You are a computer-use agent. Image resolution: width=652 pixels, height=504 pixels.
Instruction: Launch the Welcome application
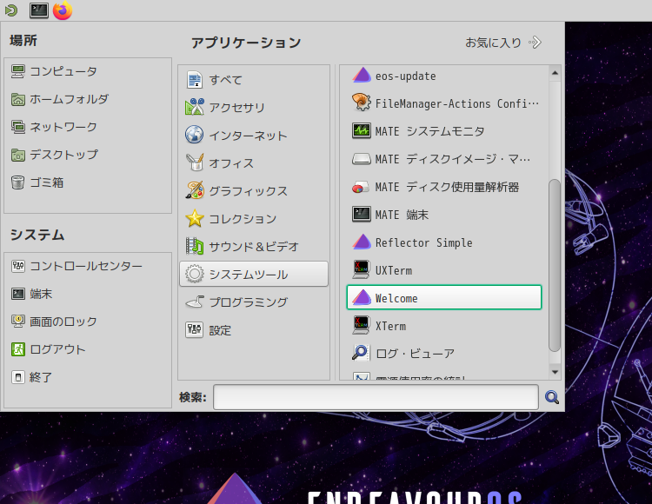point(444,297)
